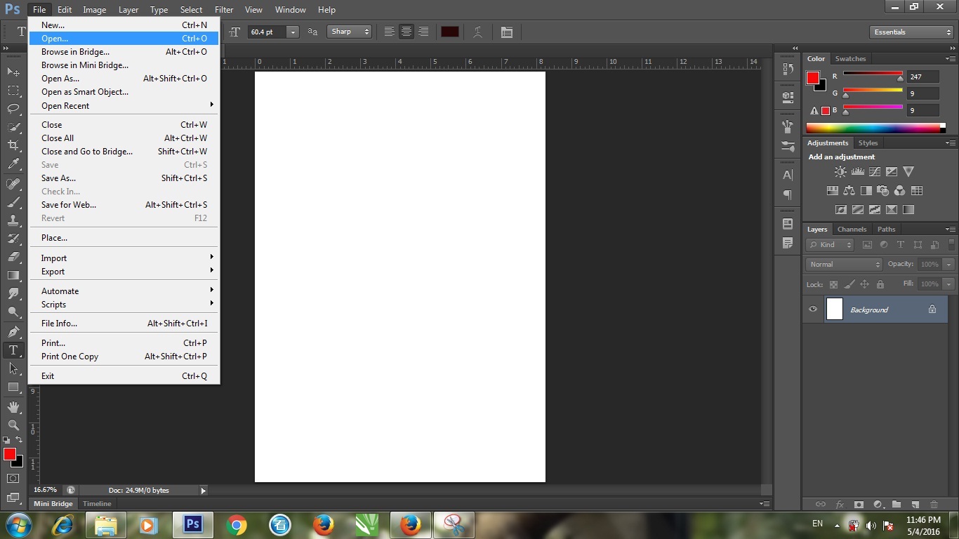Viewport: 959px width, 539px height.
Task: Toggle lock image pixels
Action: click(849, 284)
